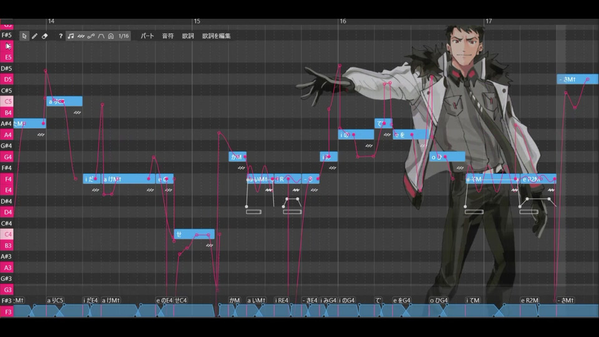Toggle the music note display icon
599x337 pixels.
pos(71,36)
